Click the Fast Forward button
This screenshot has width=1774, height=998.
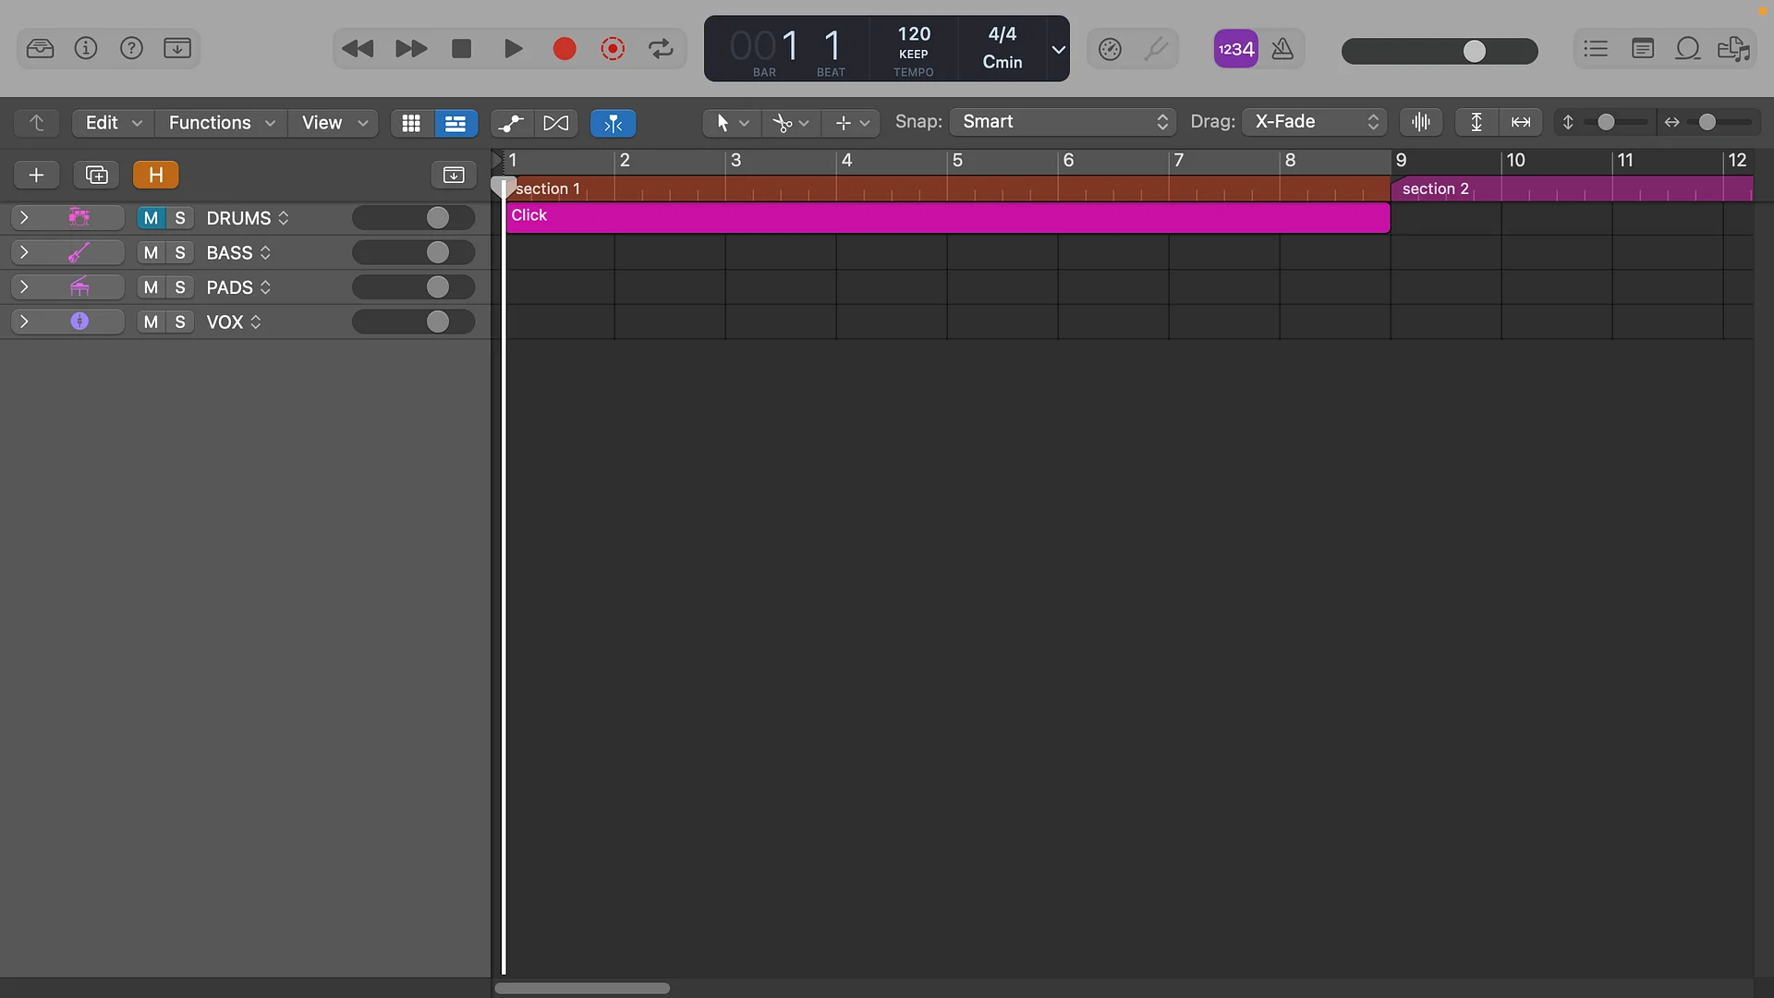(x=411, y=49)
